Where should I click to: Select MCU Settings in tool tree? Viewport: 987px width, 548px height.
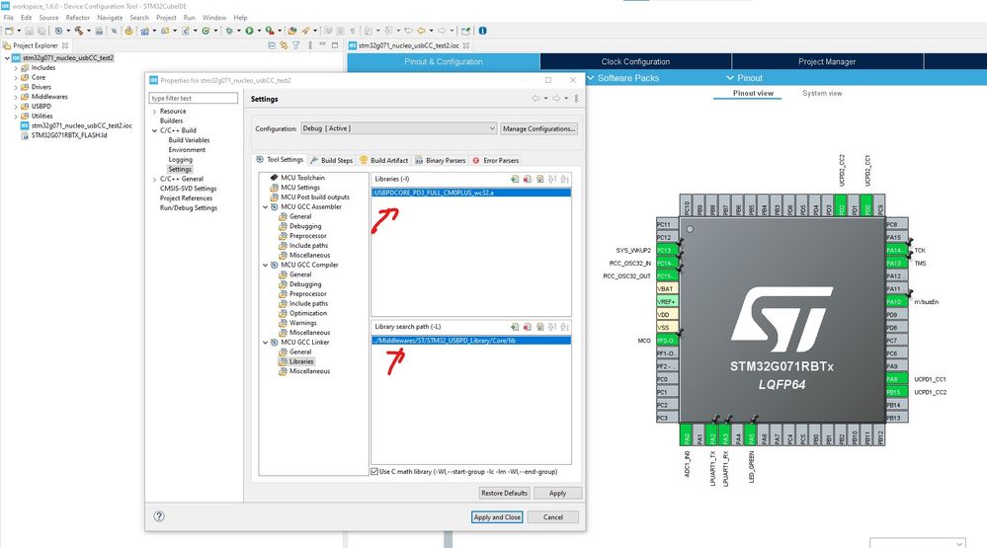point(300,188)
